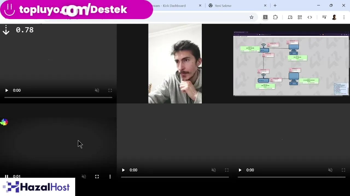Open a new tab with the plus button
The width and height of the screenshot is (350, 196).
(275, 5)
